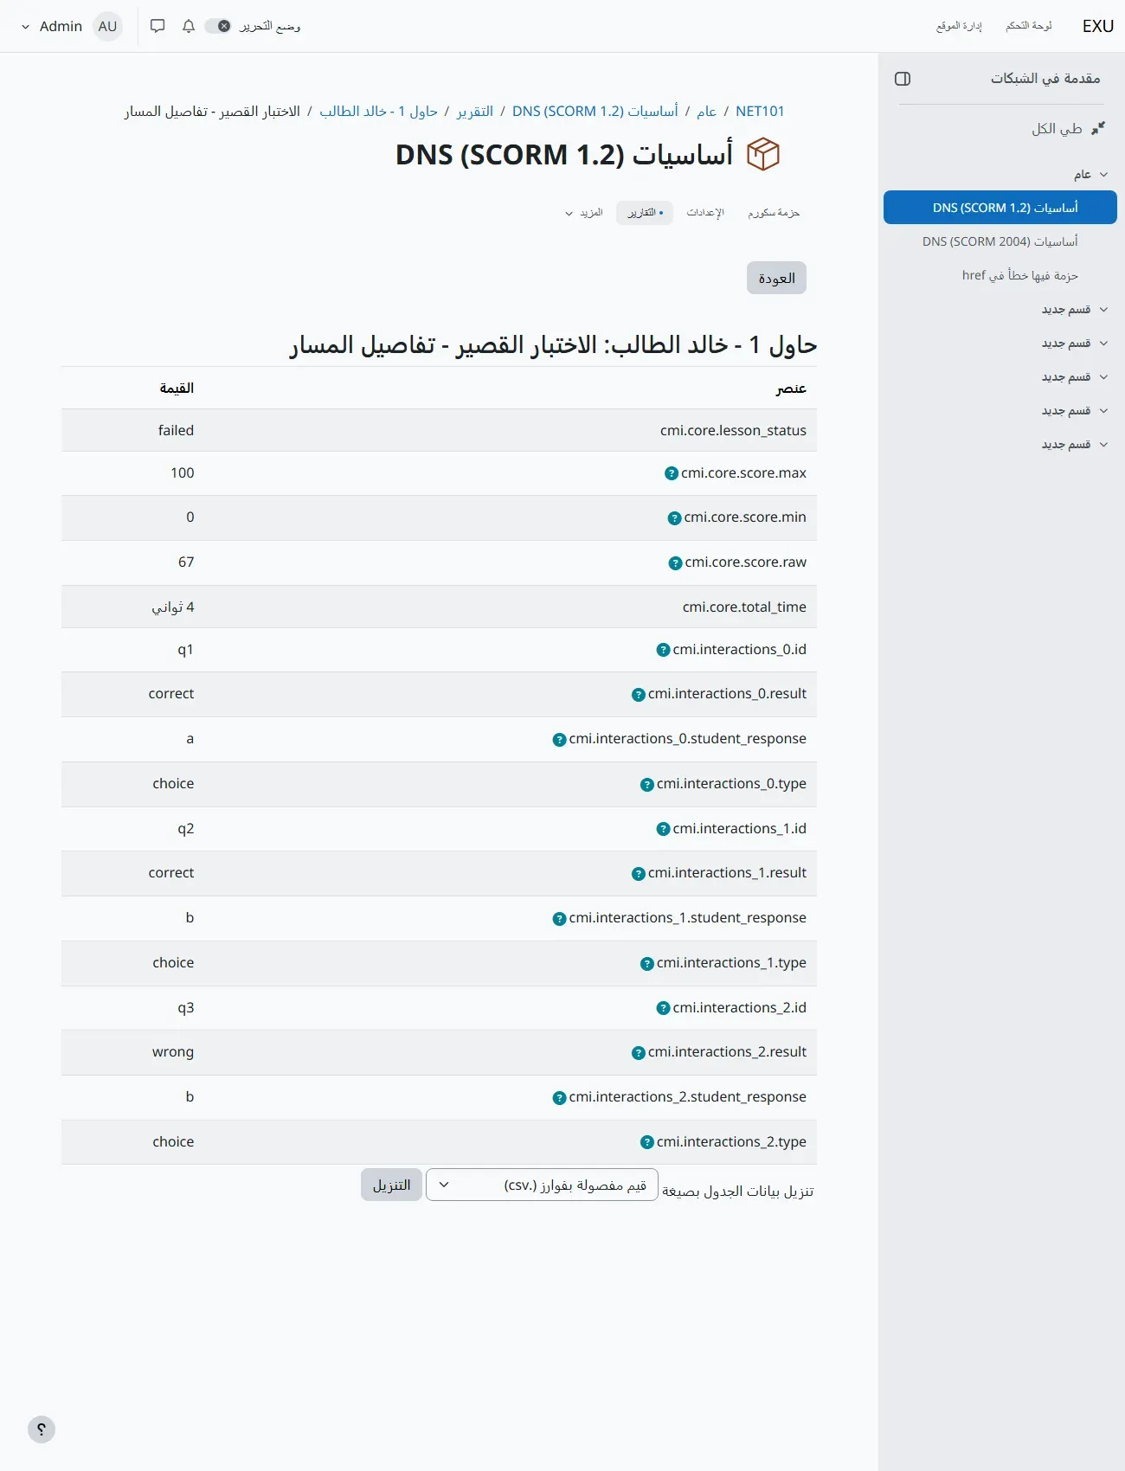Collapse the عام section chevron in sidebar

1103,175
